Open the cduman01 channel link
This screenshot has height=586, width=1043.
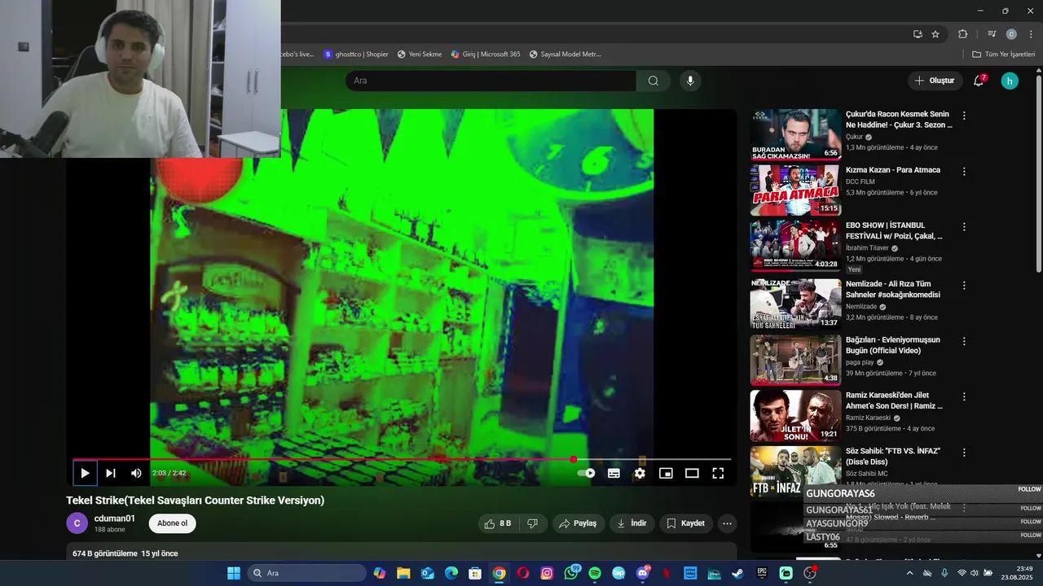(x=115, y=518)
